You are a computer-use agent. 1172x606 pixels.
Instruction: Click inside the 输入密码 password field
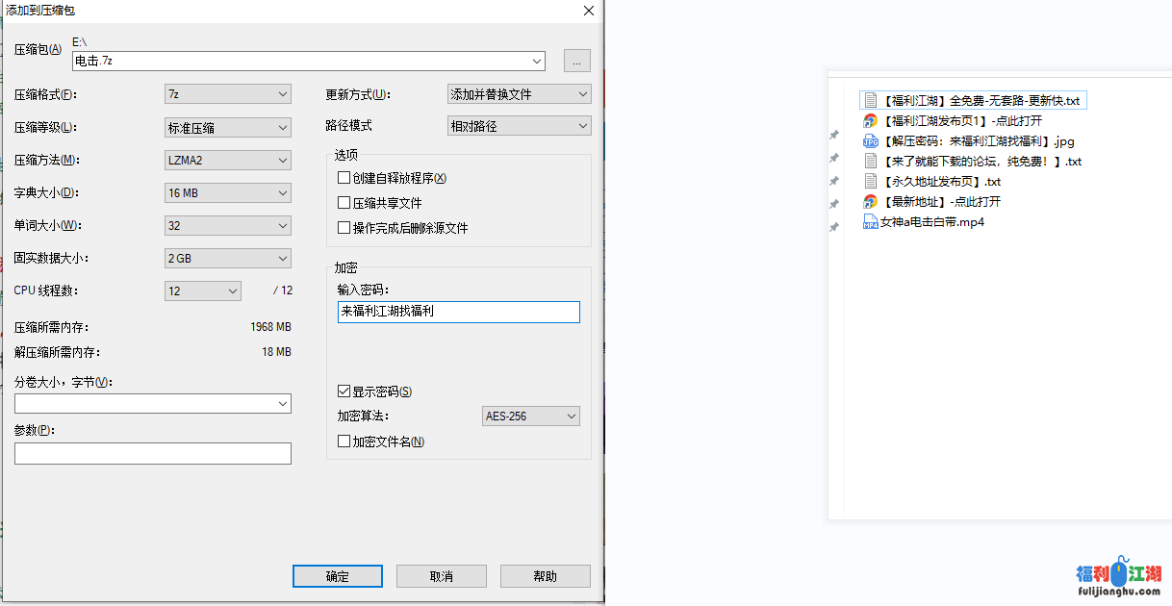click(458, 312)
